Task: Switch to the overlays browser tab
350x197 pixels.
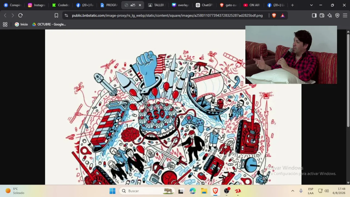Action: (180, 5)
